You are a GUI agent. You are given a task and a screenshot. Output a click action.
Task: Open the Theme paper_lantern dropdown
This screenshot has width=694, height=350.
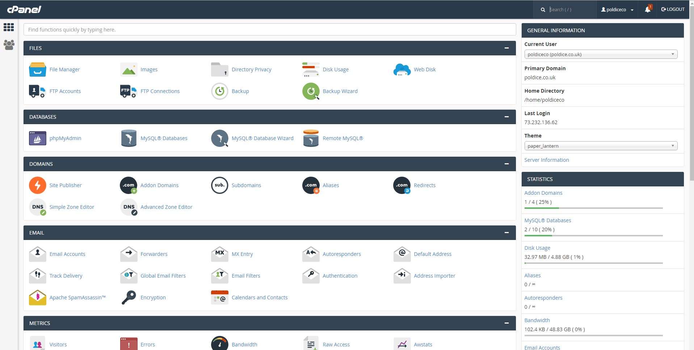coord(601,146)
